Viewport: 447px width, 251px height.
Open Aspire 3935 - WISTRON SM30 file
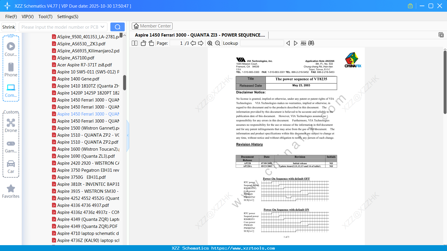[88, 191]
